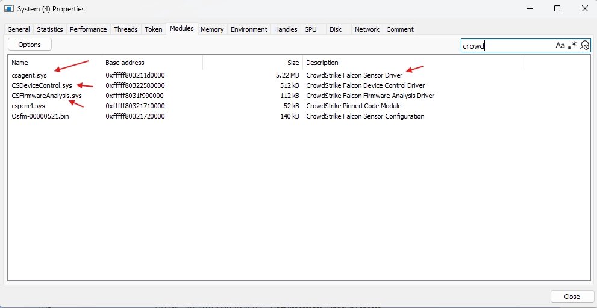Image resolution: width=597 pixels, height=308 pixels.
Task: Click the System Properties window icon
Action: pos(9,8)
